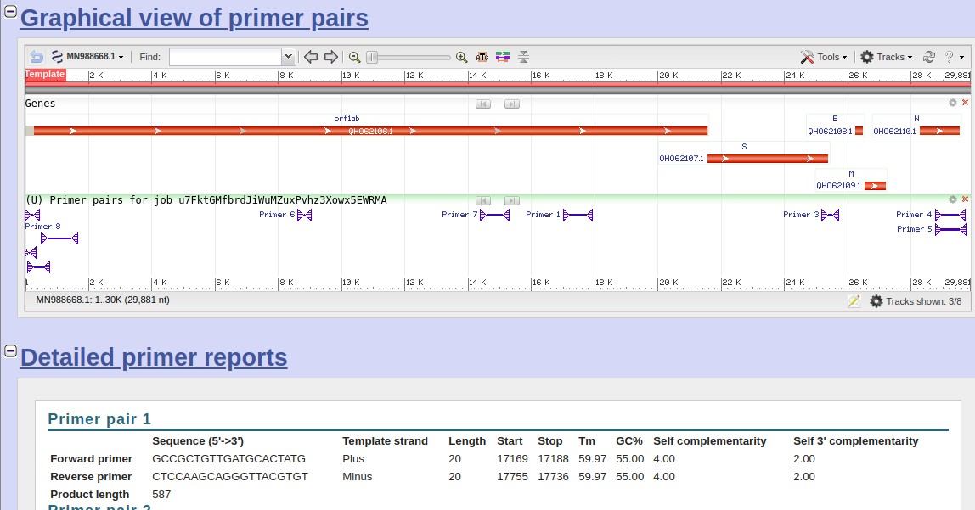Select forward primer sequence GCCGCTGTTGATGCACTATG
975x510 pixels.
click(x=228, y=459)
